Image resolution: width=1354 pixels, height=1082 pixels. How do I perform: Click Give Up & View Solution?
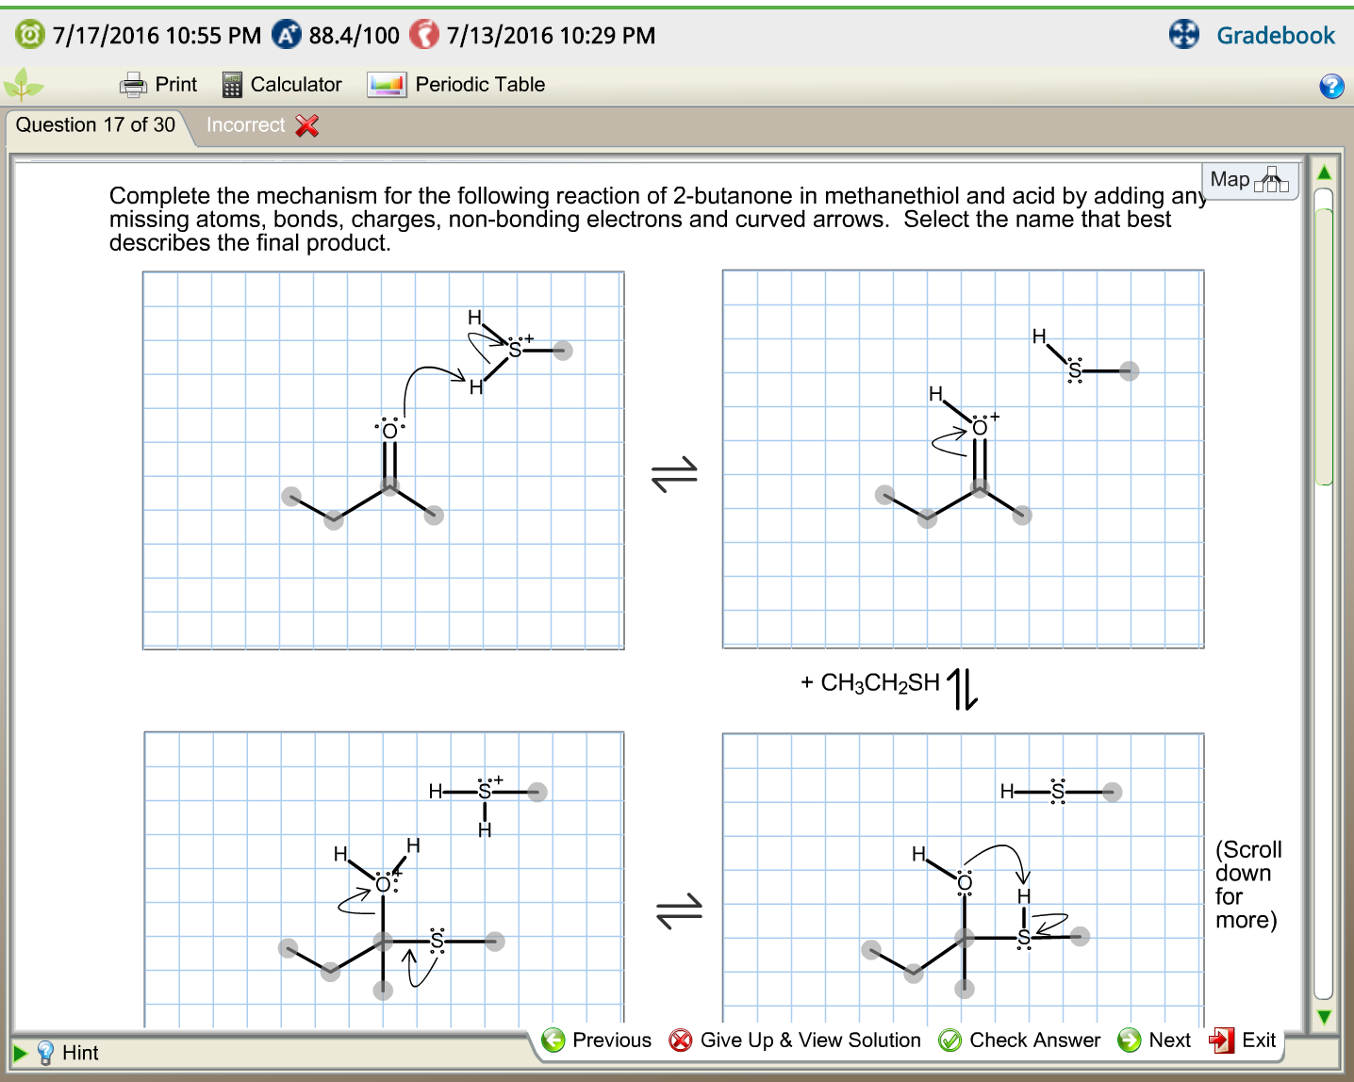click(796, 1040)
